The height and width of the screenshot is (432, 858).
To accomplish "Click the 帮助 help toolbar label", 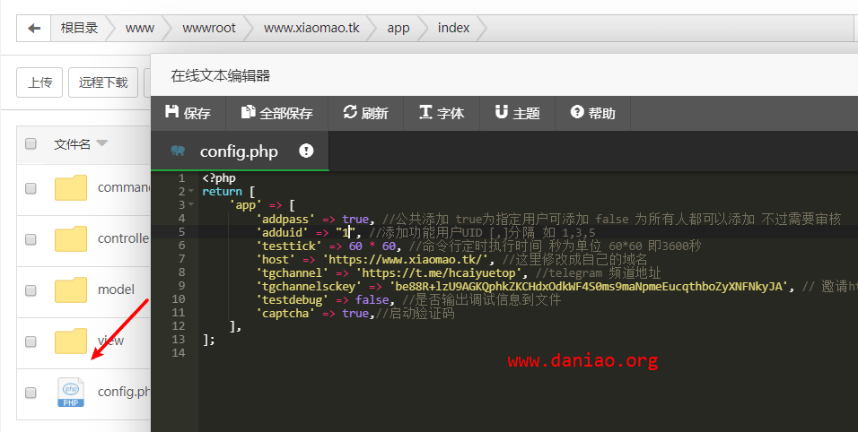I will click(602, 113).
